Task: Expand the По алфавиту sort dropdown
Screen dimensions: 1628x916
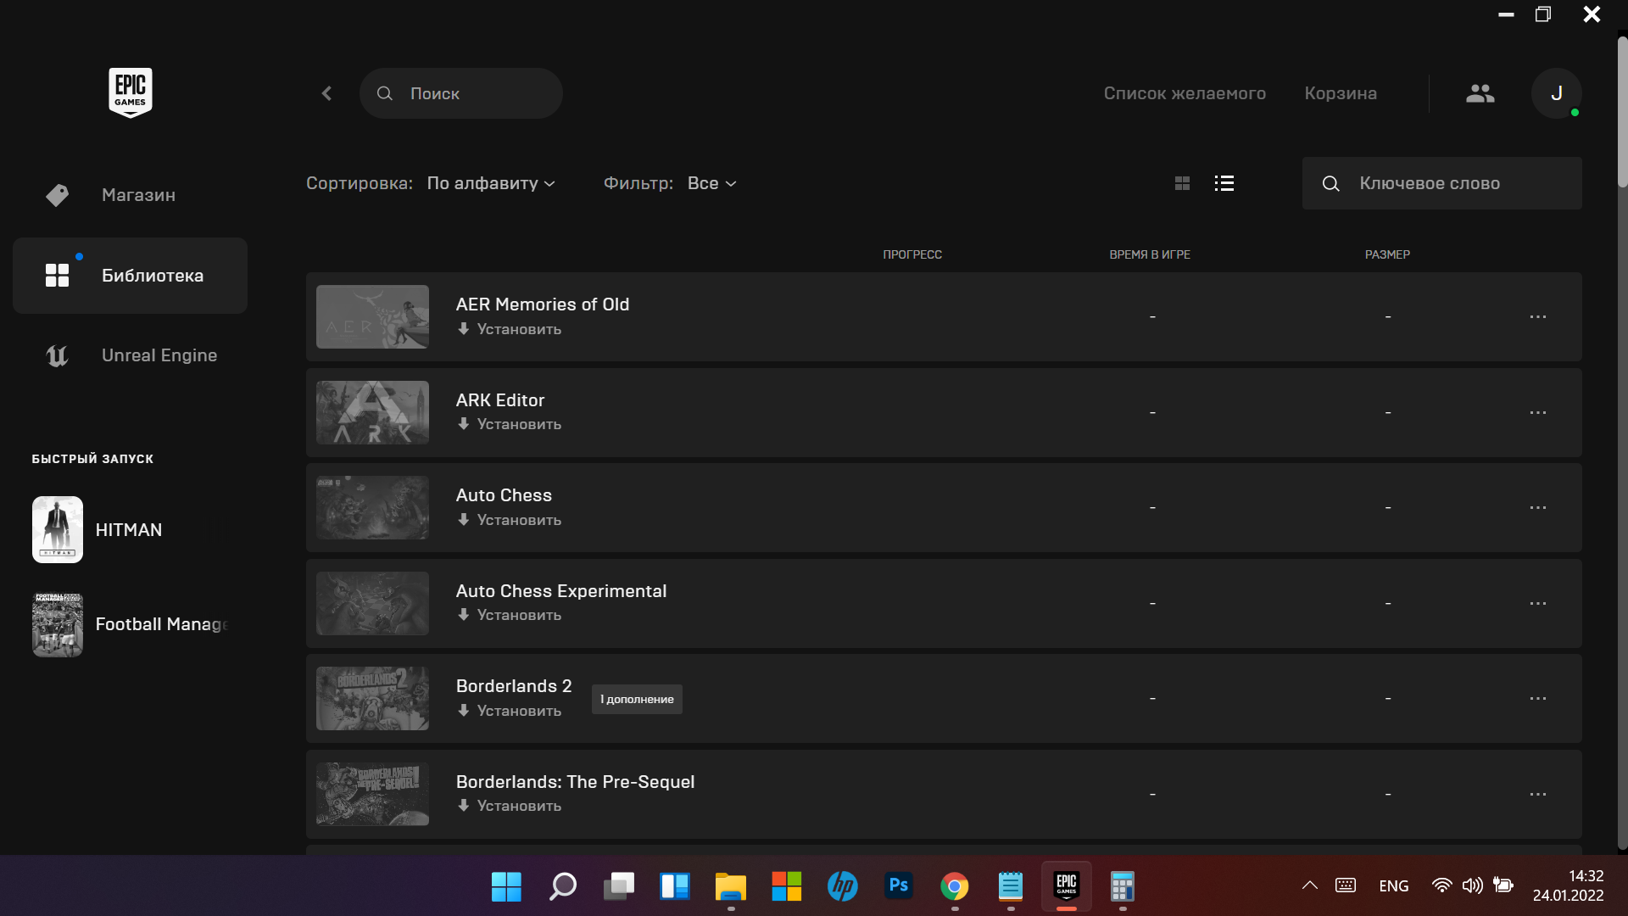Action: tap(490, 183)
